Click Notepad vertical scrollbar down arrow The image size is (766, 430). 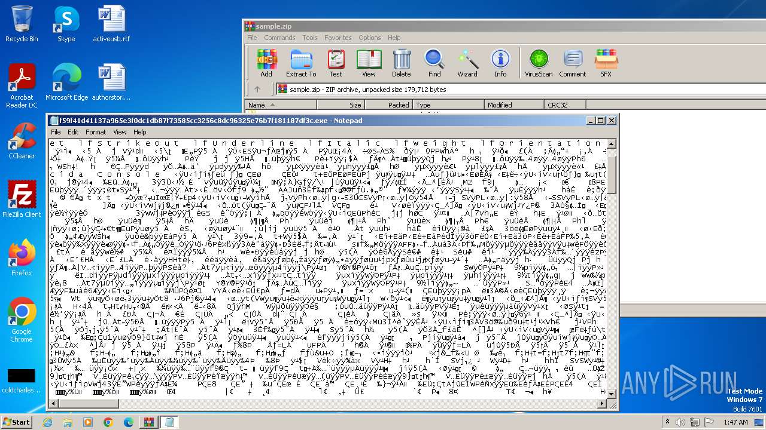pyautogui.click(x=612, y=394)
